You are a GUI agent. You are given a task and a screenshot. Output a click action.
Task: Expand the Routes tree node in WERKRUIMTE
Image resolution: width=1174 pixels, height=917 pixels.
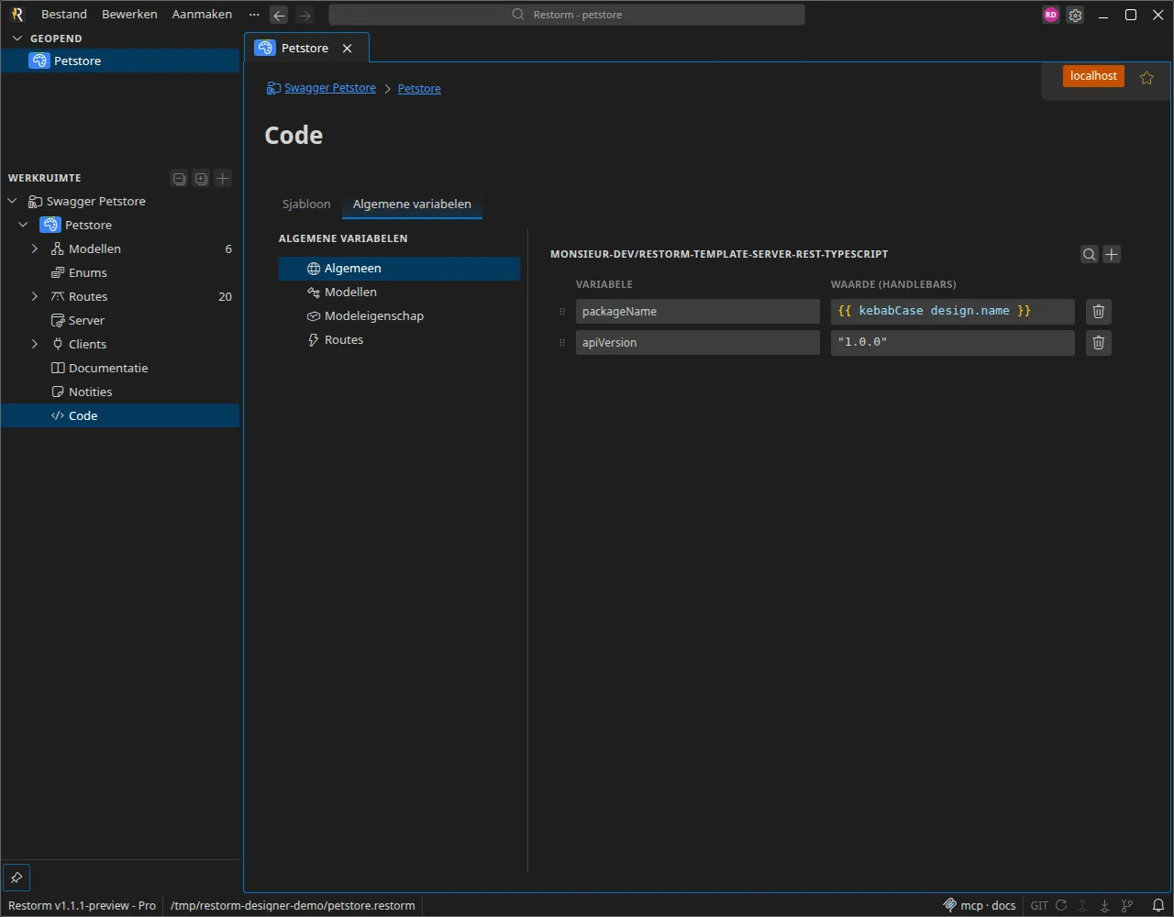pos(35,296)
